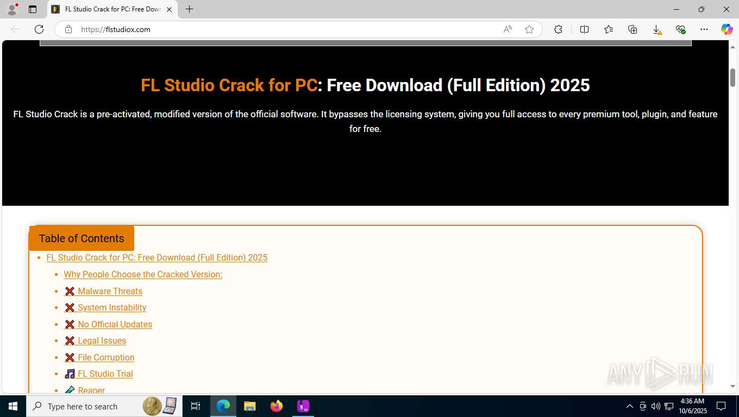Toggle split screen view

tap(585, 29)
